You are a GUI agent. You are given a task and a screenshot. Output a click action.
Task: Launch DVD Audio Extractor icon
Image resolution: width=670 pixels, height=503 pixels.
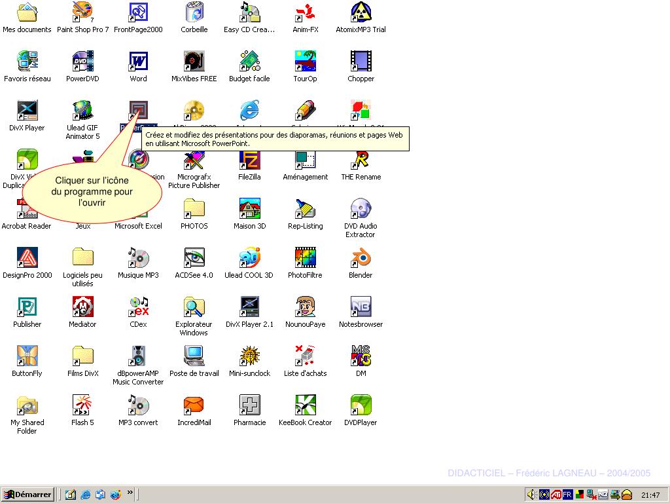coord(361,209)
